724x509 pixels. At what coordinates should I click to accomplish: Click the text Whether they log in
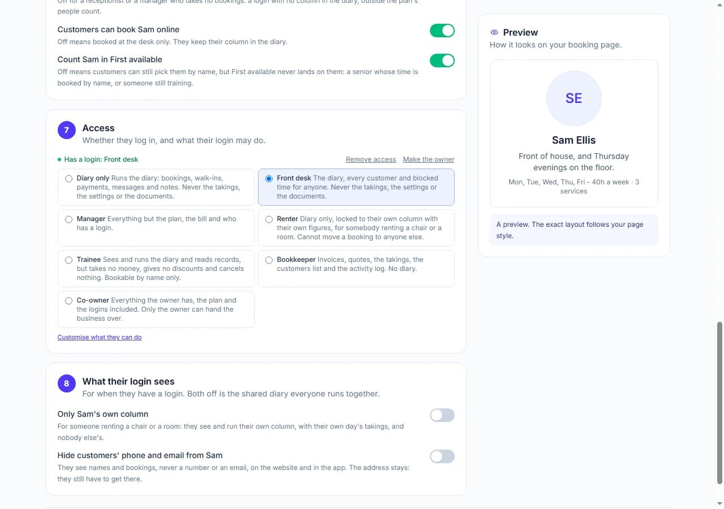174,140
